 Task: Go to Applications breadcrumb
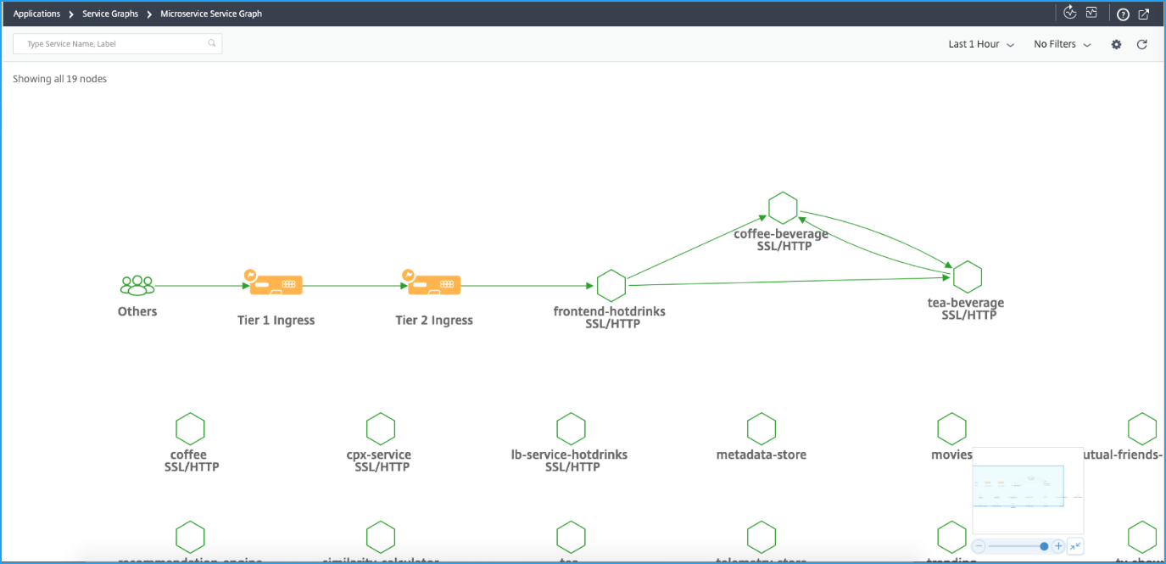click(36, 14)
